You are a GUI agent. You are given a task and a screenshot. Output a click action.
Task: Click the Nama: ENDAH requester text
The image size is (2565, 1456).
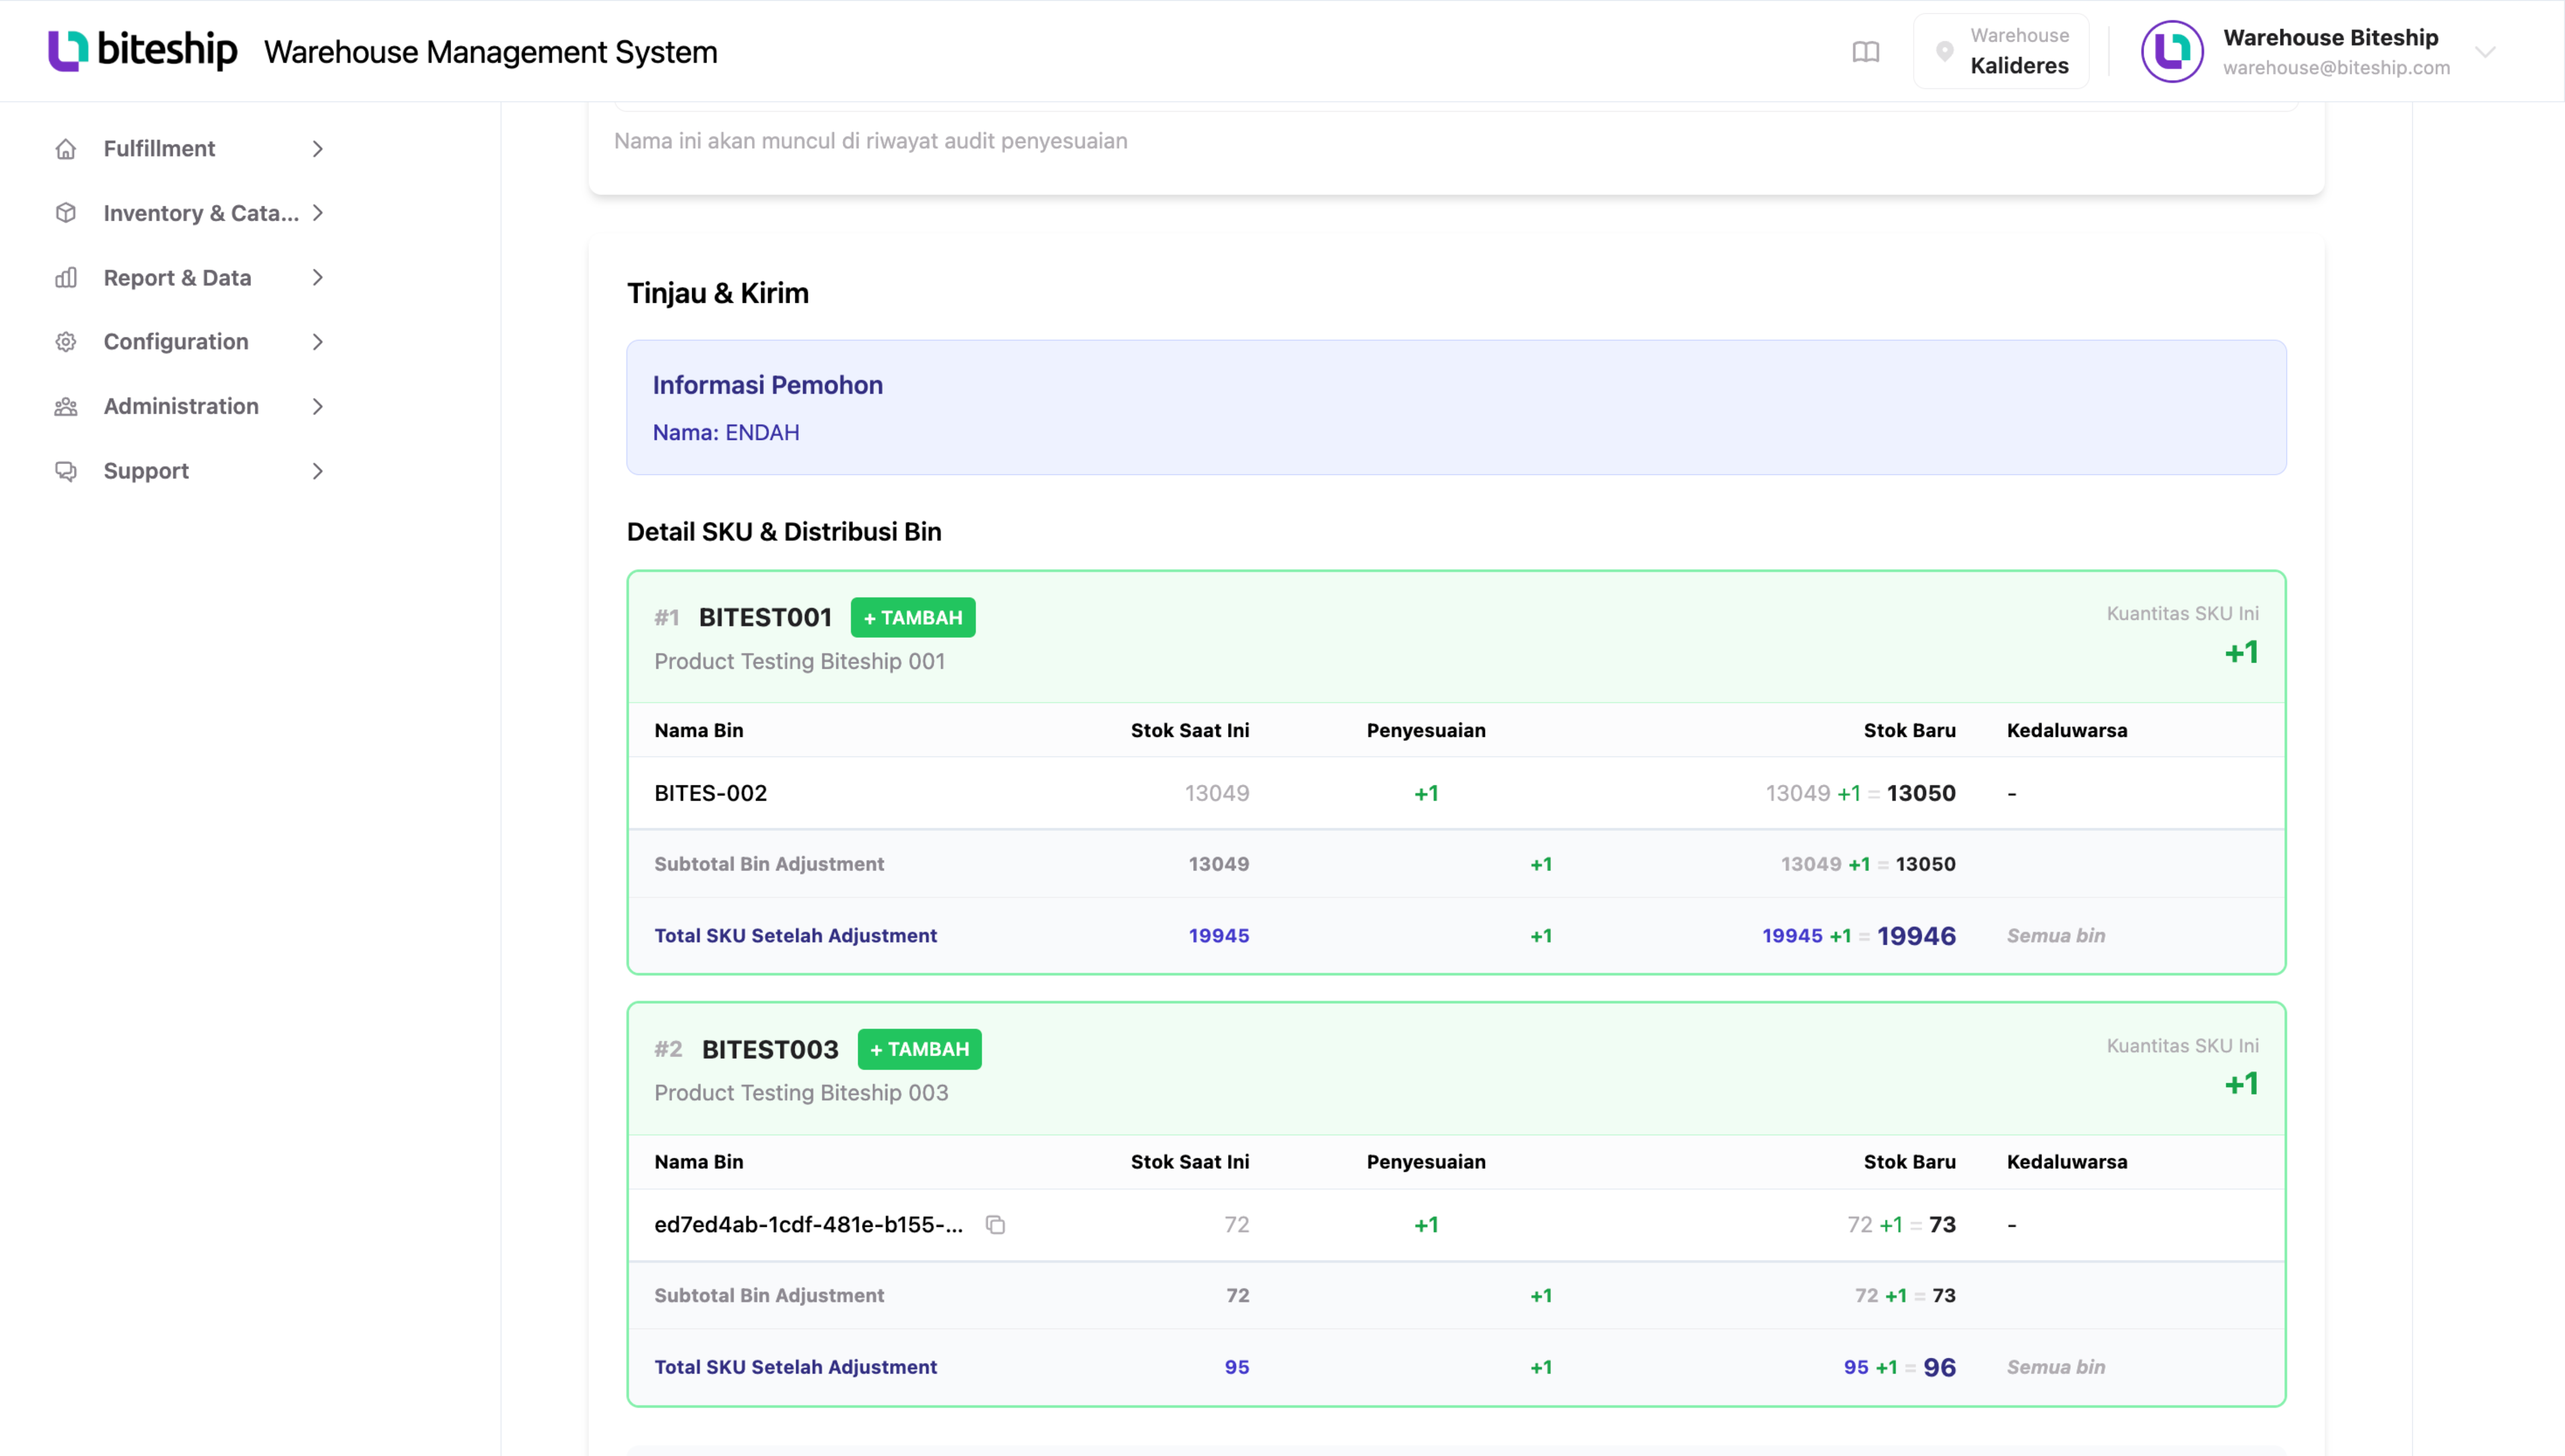click(x=726, y=433)
